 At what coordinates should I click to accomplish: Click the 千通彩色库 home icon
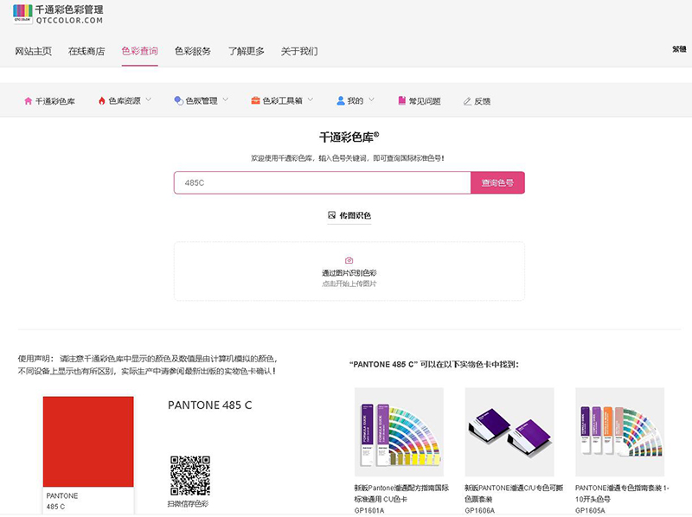point(28,101)
